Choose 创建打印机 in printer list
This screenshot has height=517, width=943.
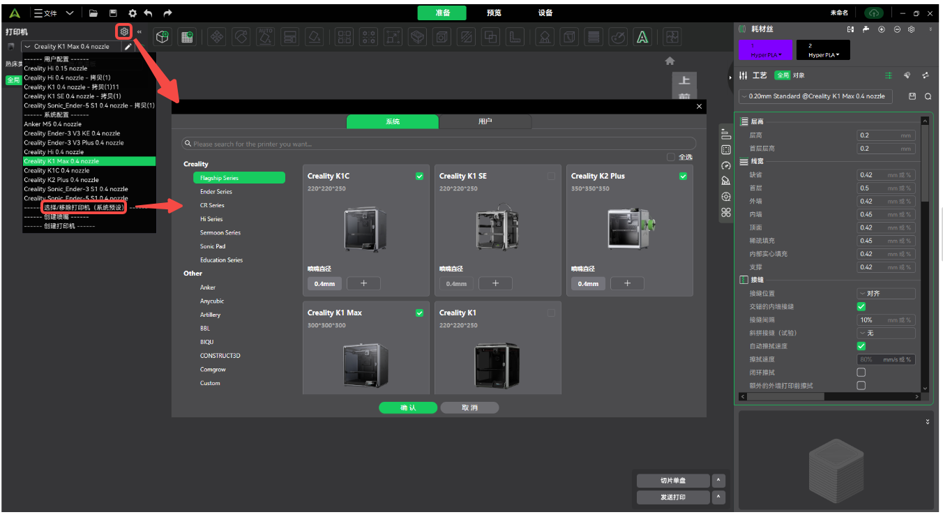coord(59,226)
